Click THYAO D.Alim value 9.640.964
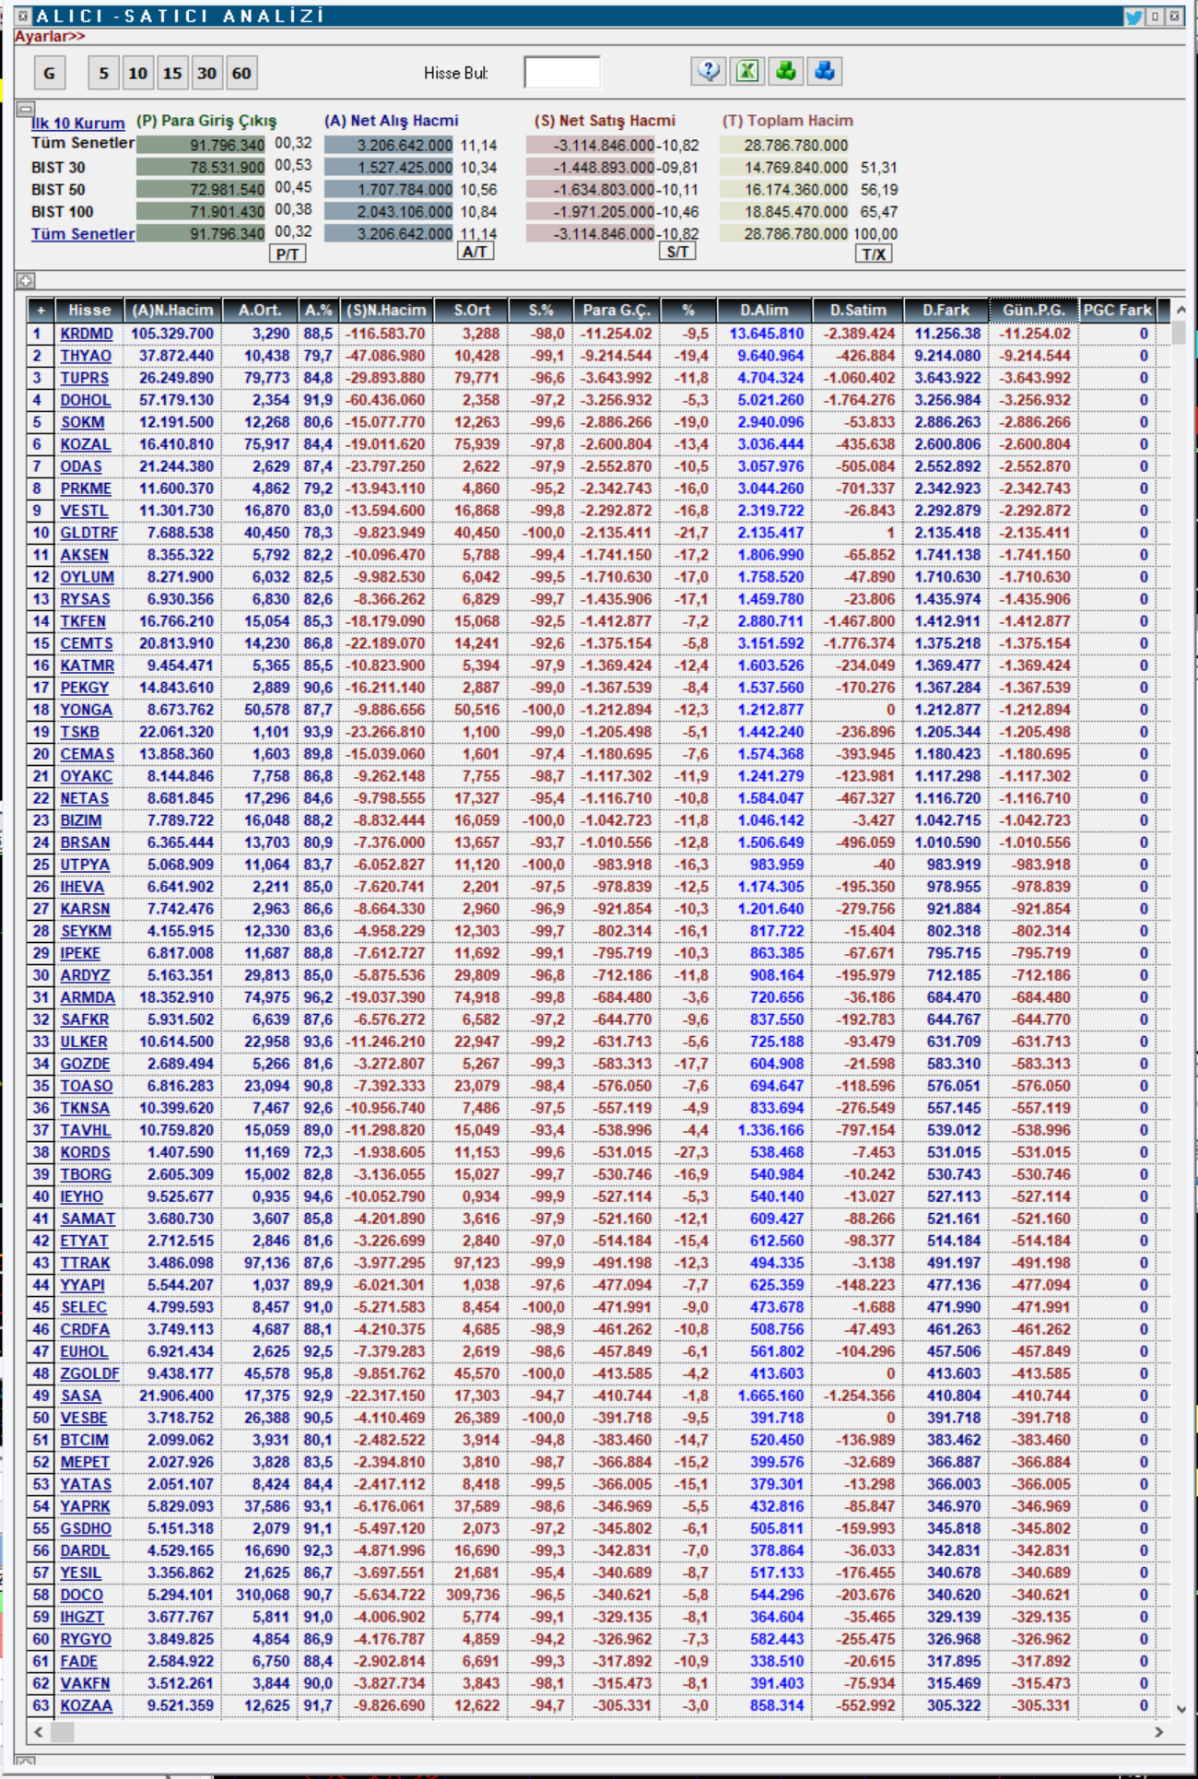Viewport: 1198px width, 1779px height. click(x=770, y=356)
